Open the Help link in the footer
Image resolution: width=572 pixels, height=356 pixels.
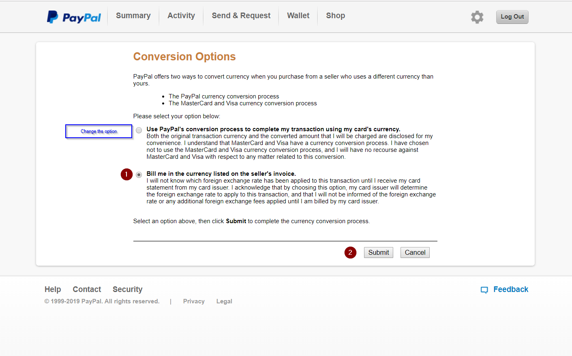coord(53,290)
